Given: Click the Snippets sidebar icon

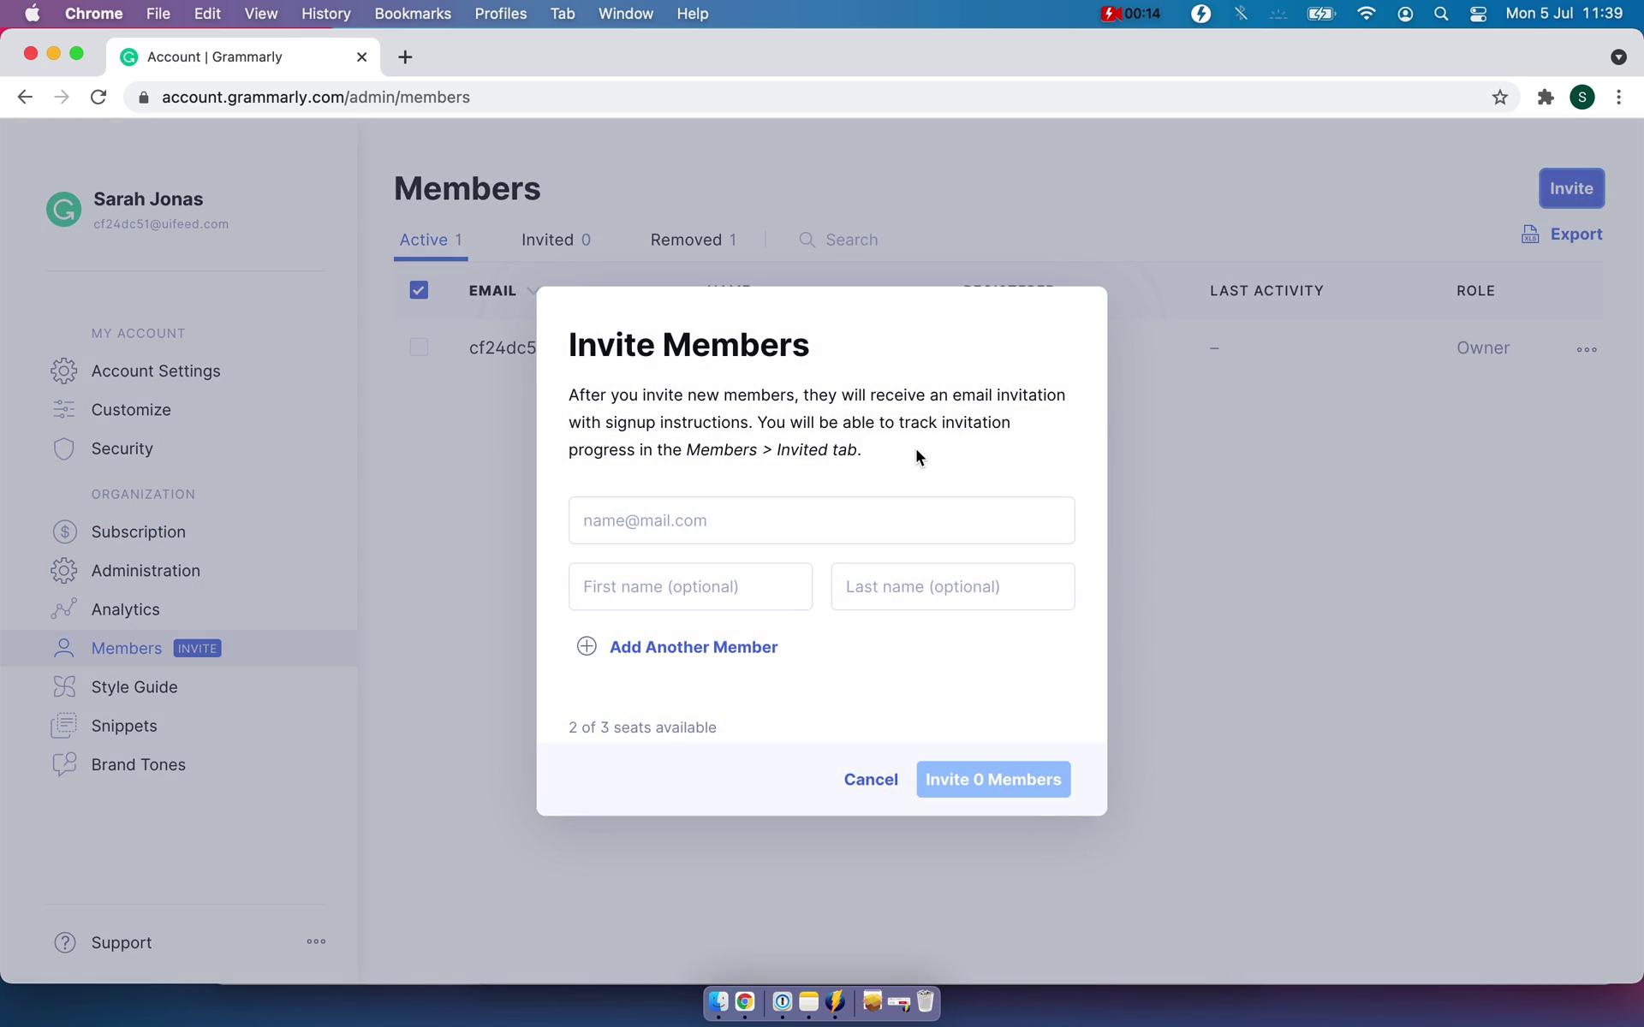Looking at the screenshot, I should pyautogui.click(x=64, y=725).
